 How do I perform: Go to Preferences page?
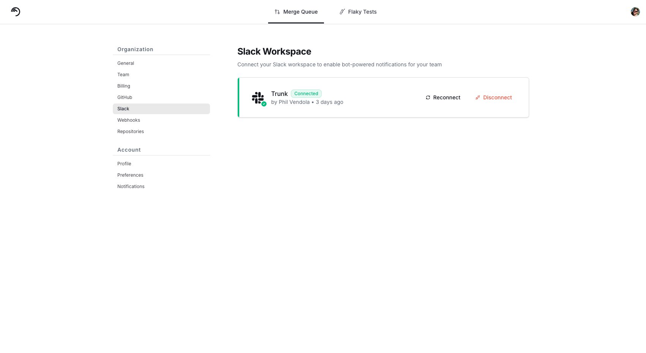161,175
